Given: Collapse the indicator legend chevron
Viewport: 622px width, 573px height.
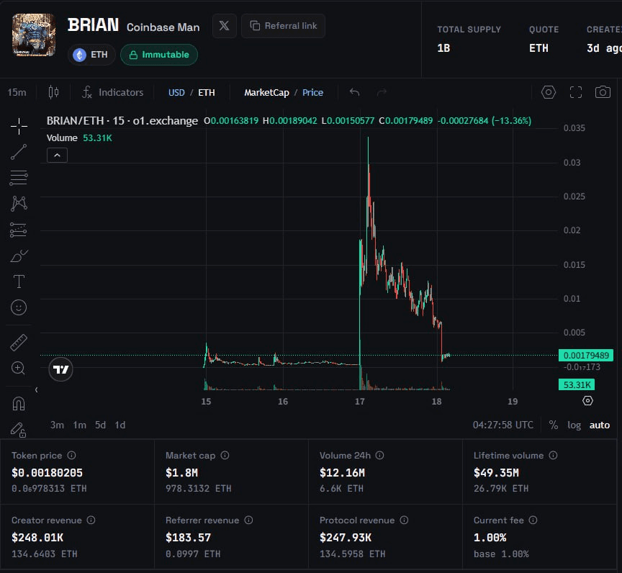Looking at the screenshot, I should tap(57, 155).
